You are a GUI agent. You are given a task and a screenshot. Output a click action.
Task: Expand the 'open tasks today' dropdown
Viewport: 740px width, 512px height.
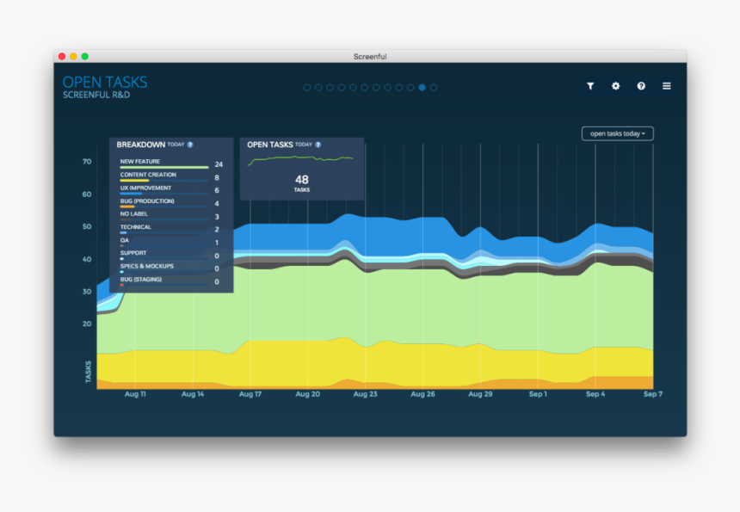coord(617,133)
